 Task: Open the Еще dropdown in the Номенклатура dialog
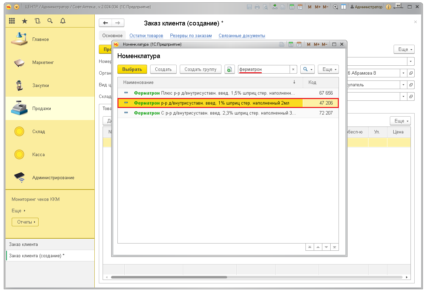(x=328, y=69)
